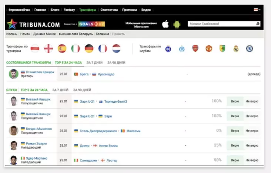Image resolution: width=271 pixels, height=173 pixels.
Task: Open the Видео menu item
Action: click(146, 10)
